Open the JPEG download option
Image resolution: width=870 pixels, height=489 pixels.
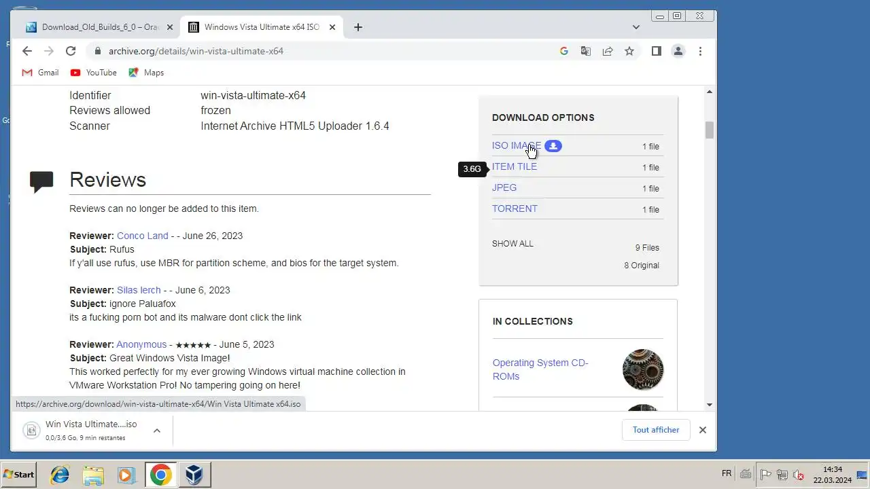(x=504, y=187)
